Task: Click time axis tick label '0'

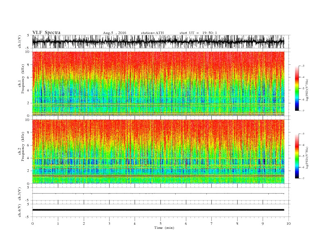Action: tap(32, 224)
